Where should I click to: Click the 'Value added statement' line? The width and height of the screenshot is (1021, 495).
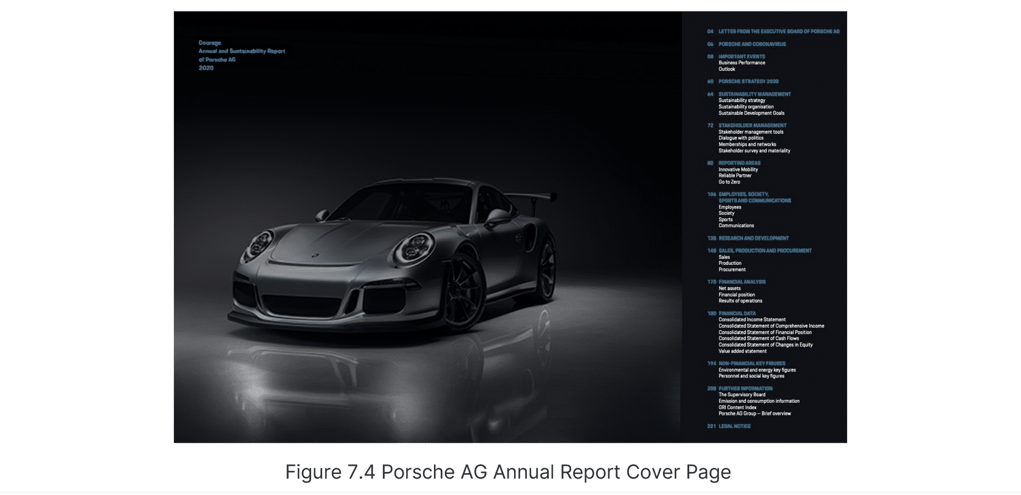tap(743, 351)
